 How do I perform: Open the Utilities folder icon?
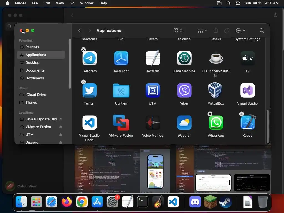pos(121,90)
